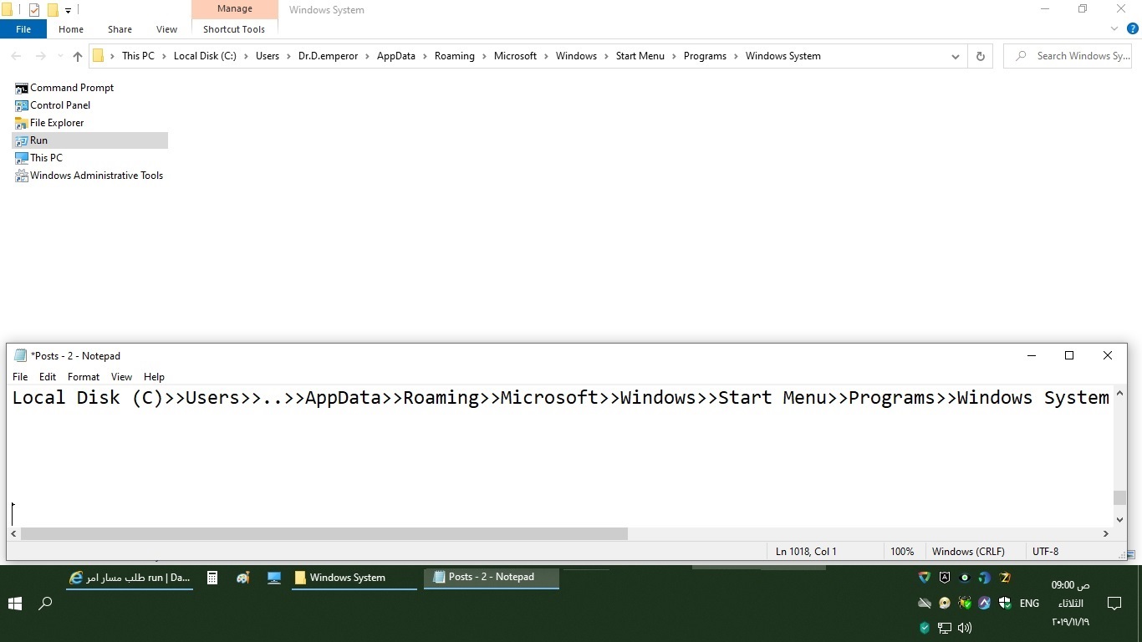Expand the chevron after AppData in address bar
This screenshot has height=642, width=1142.
(x=425, y=56)
